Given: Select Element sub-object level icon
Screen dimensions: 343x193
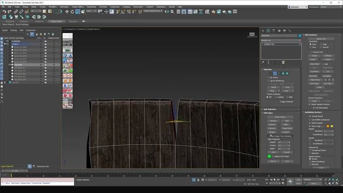Looking at the screenshot, I should click(287, 73).
